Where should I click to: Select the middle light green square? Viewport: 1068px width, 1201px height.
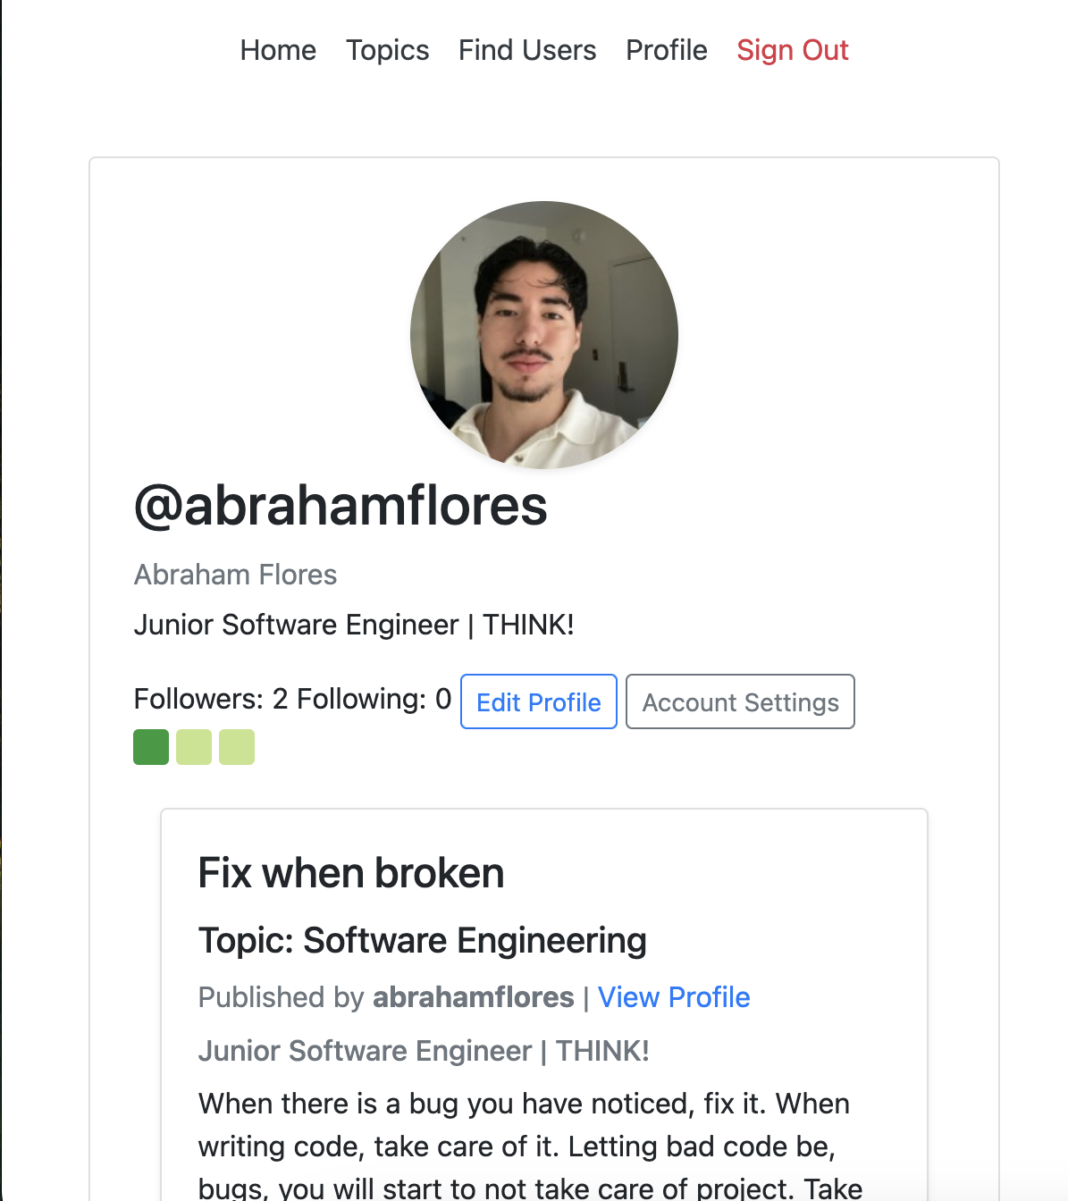194,747
